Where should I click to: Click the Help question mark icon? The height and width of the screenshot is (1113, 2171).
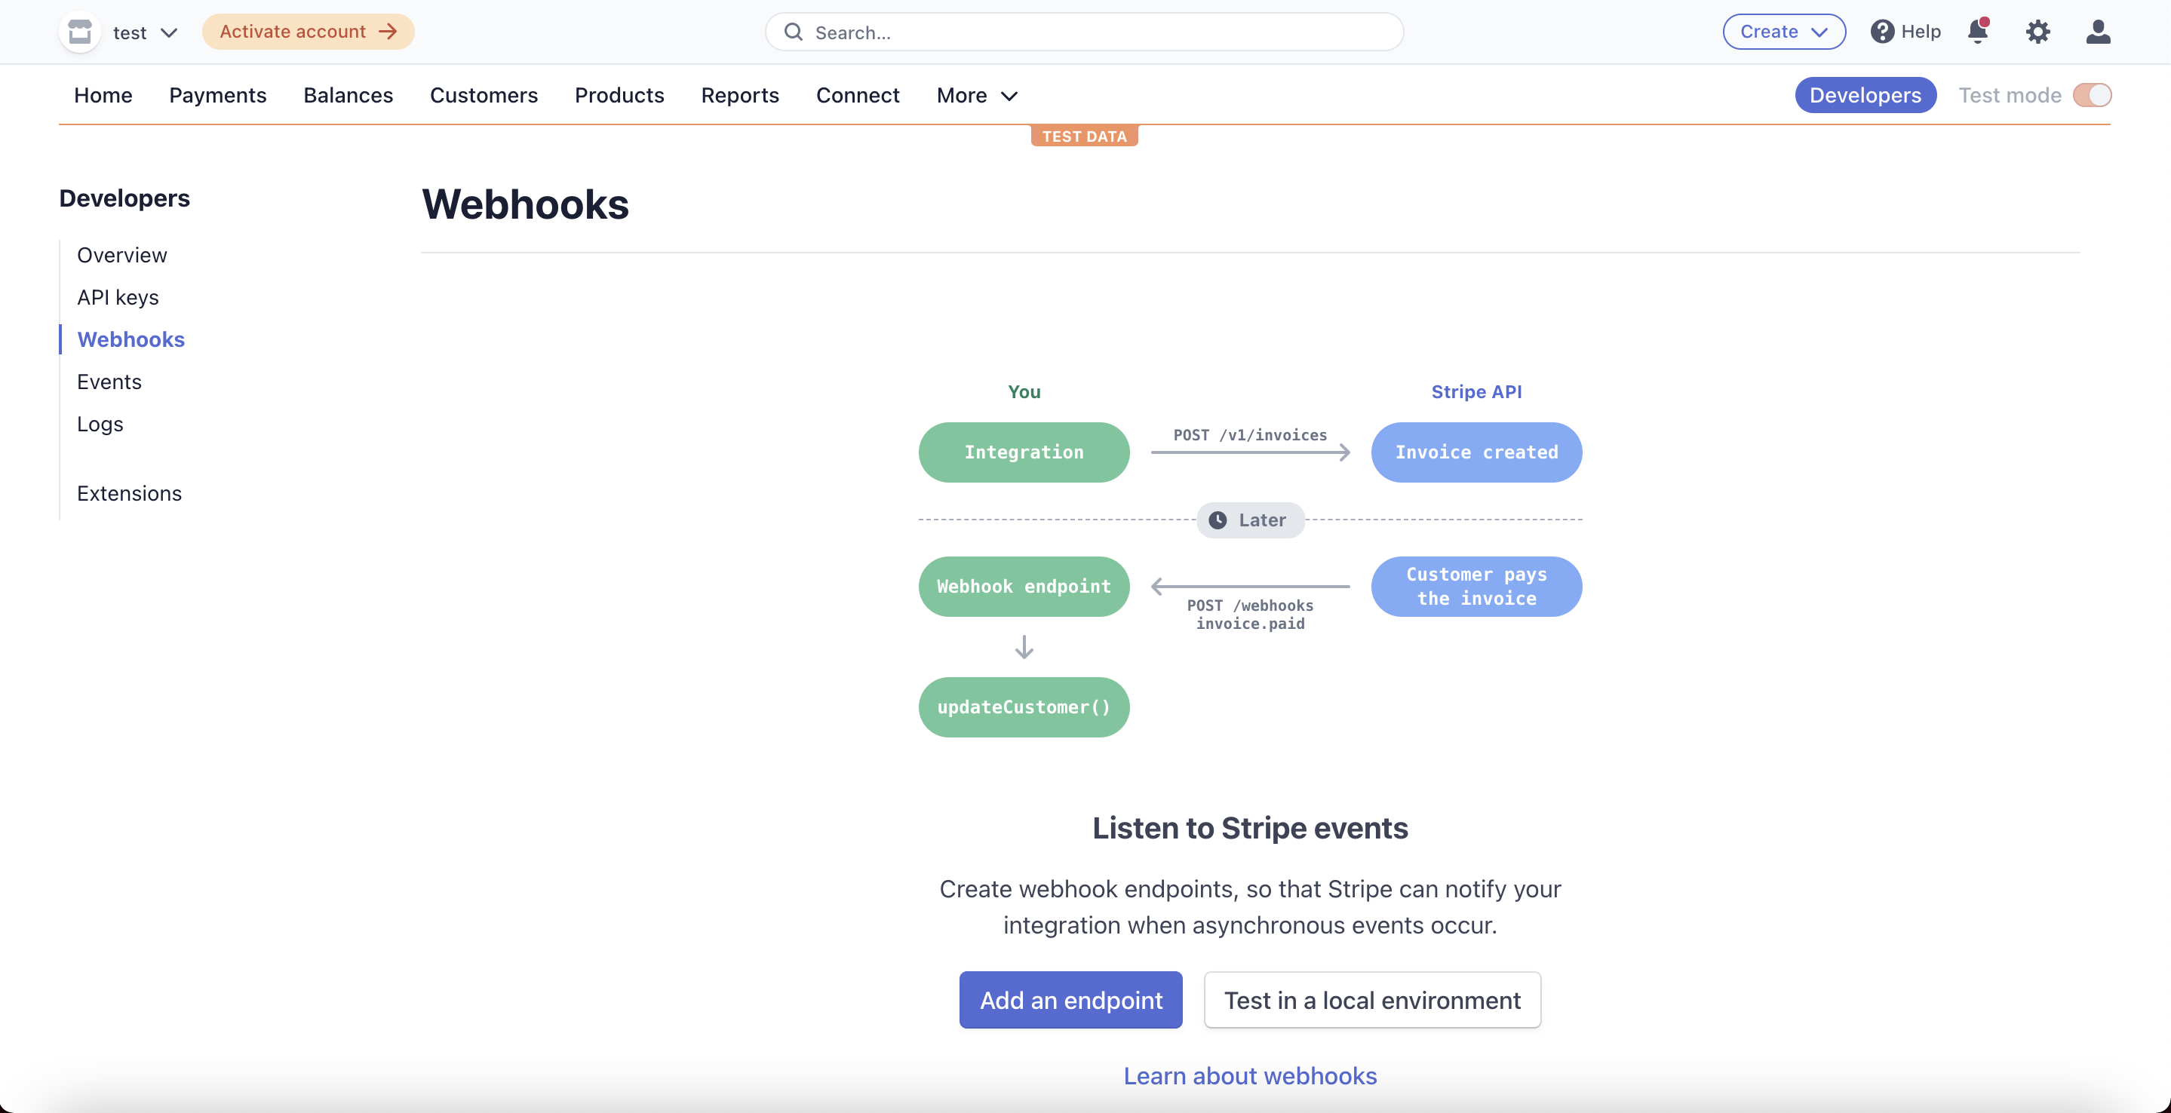(x=1882, y=32)
